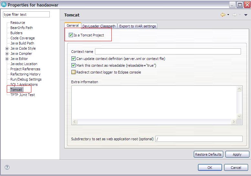
Task: Expand the Java Compiler tree node
Action: pos(7,54)
